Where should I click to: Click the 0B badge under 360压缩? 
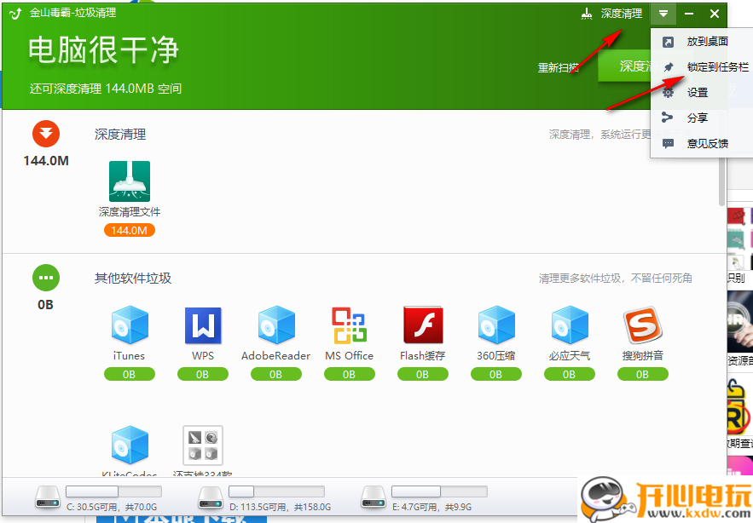tap(496, 374)
